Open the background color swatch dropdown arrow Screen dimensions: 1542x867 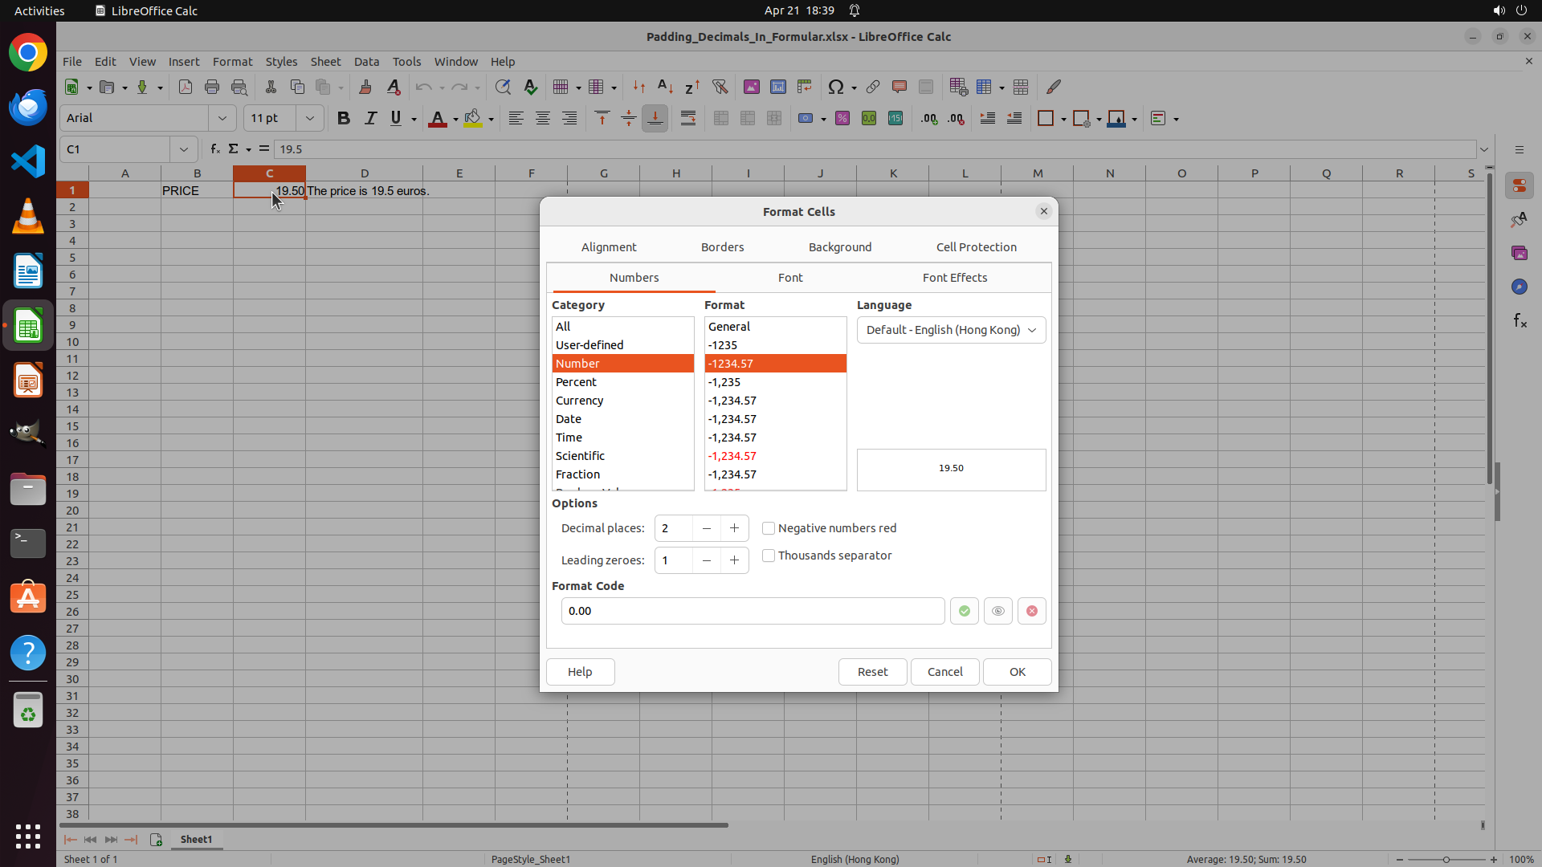click(x=491, y=118)
